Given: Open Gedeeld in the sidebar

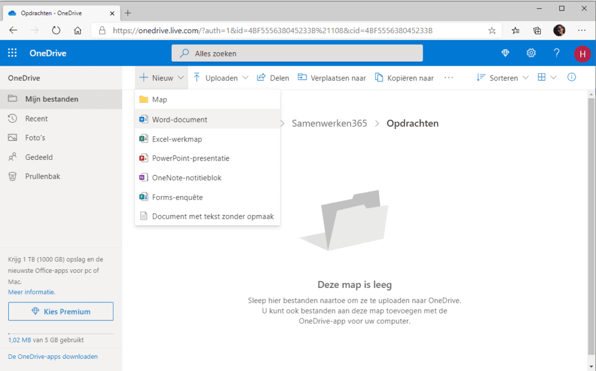Looking at the screenshot, I should point(61,157).
